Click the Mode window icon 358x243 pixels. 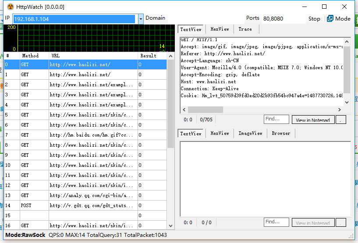click(330, 18)
